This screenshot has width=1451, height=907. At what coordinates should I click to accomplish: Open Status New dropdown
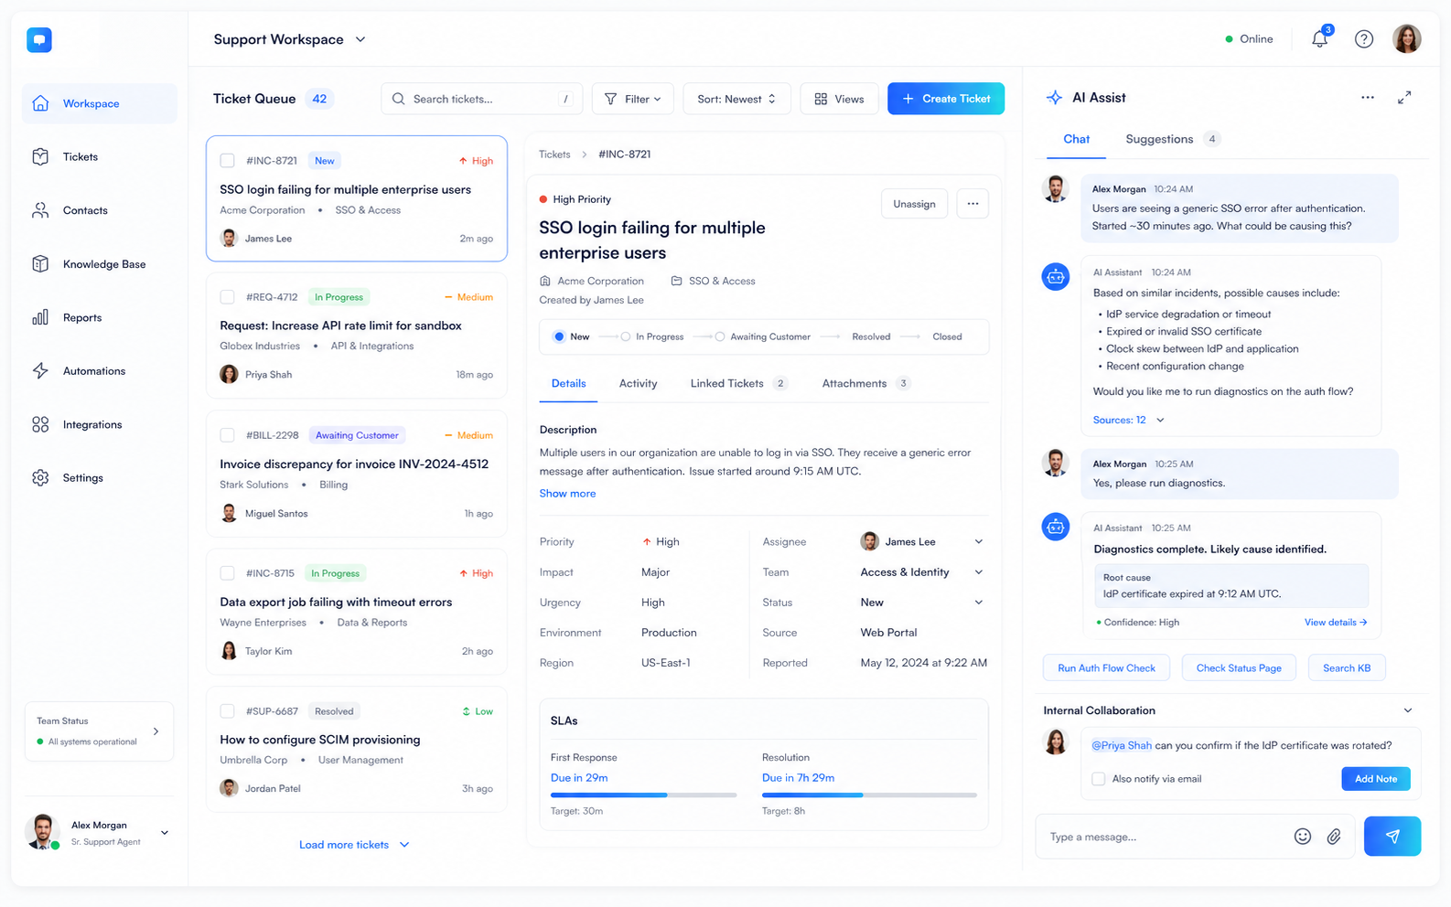click(922, 603)
